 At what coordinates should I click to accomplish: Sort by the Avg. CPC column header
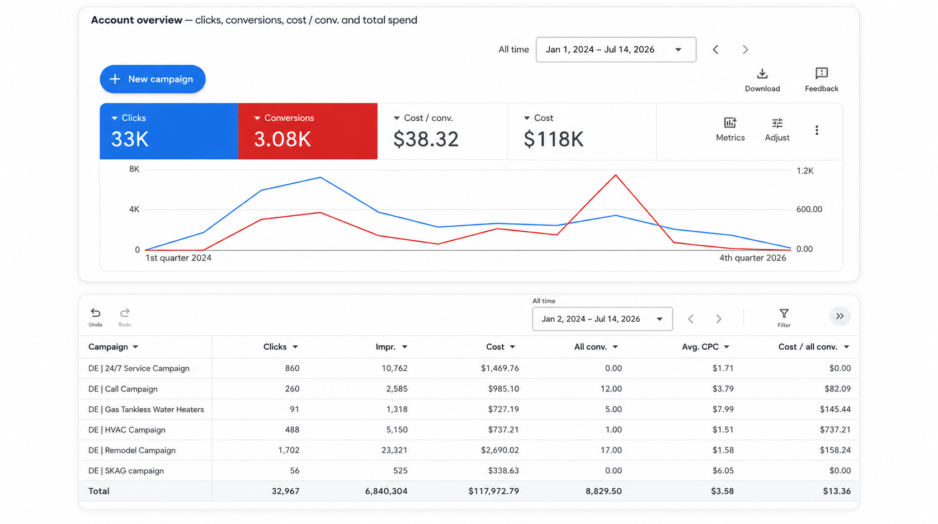click(x=705, y=347)
